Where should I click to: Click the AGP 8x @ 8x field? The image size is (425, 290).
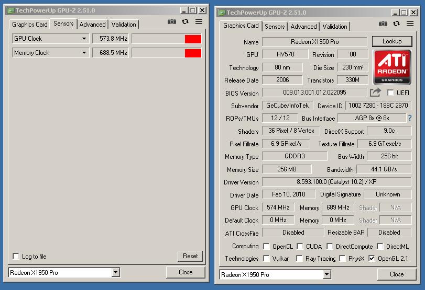[372, 118]
